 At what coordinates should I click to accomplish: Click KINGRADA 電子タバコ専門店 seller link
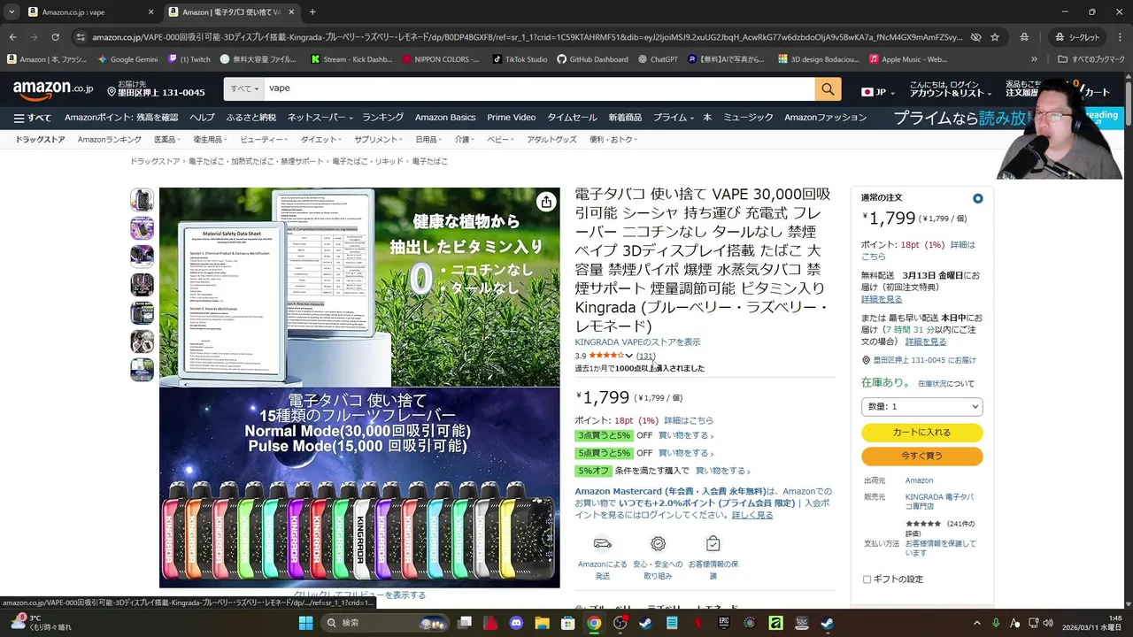pyautogui.click(x=939, y=502)
